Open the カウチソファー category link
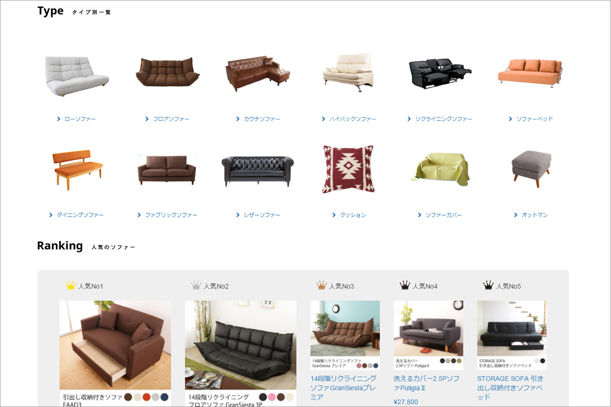Image resolution: width=611 pixels, height=407 pixels. [262, 119]
